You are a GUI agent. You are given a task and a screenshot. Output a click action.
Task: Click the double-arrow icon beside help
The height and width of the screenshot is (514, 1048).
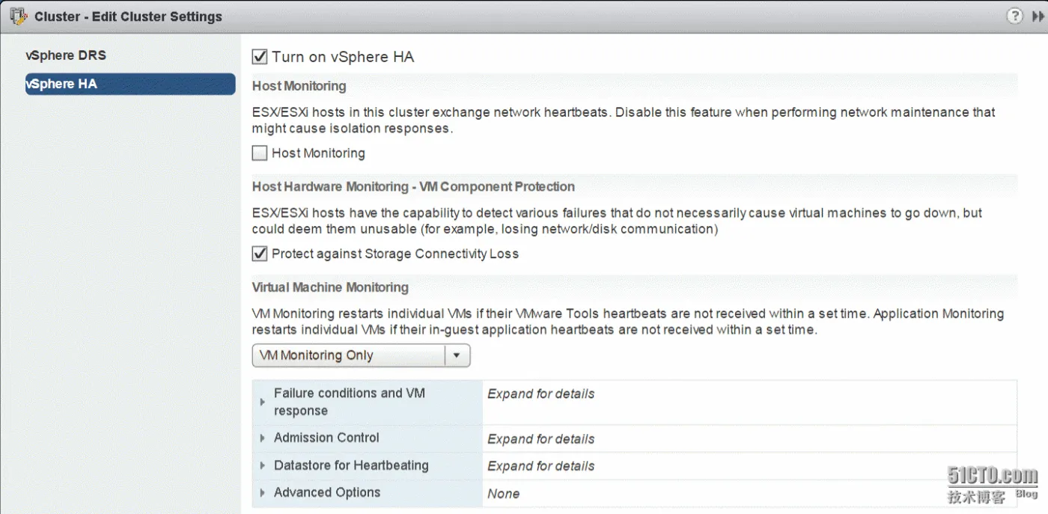click(1038, 16)
